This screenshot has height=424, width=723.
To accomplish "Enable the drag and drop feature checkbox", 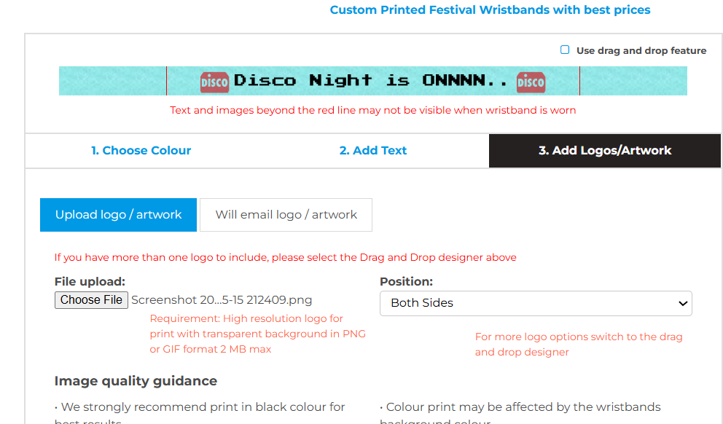I will (565, 50).
